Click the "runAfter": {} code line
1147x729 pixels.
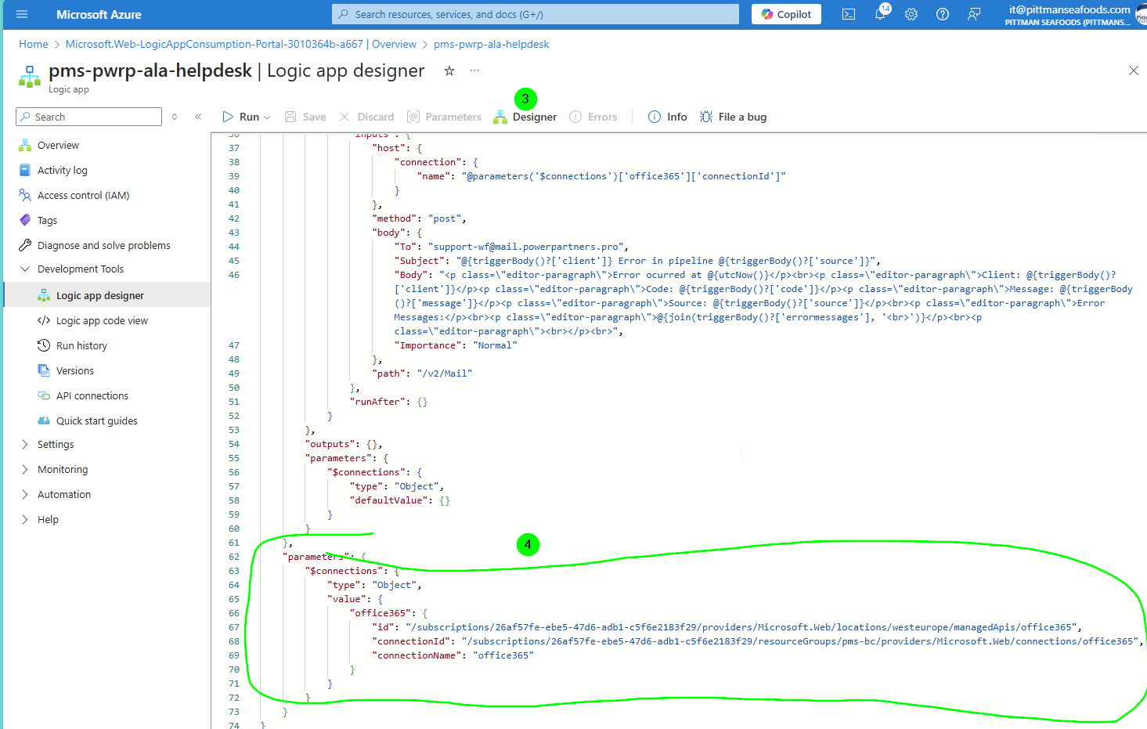coord(388,402)
